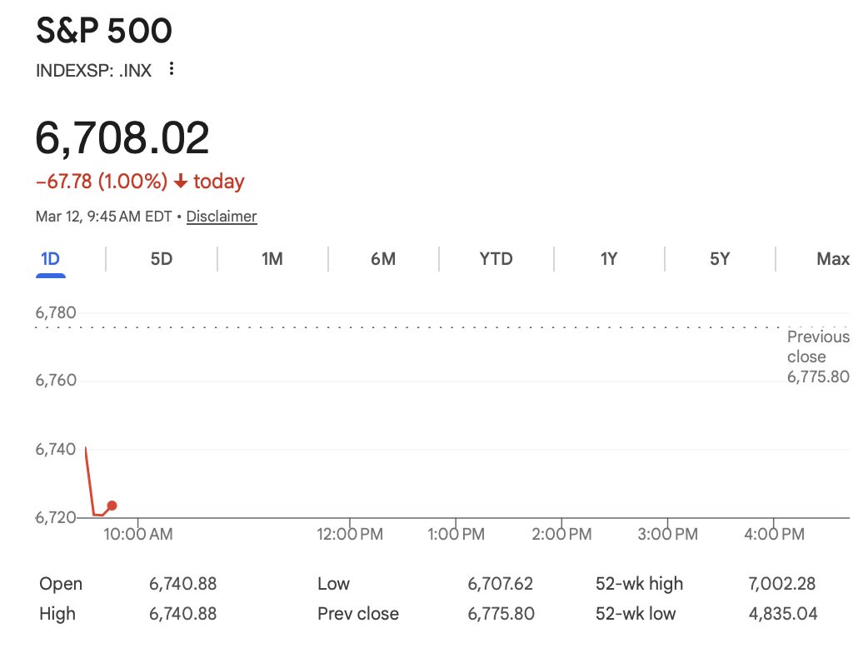Click the Low value 6,707.62
The image size is (863, 663).
(500, 584)
